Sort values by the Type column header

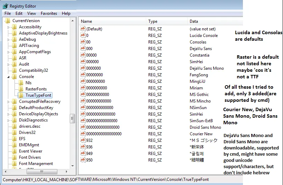click(167, 21)
